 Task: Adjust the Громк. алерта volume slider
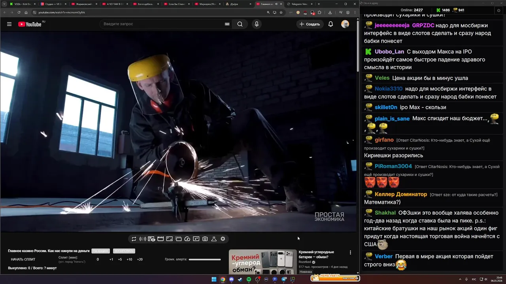point(205,260)
